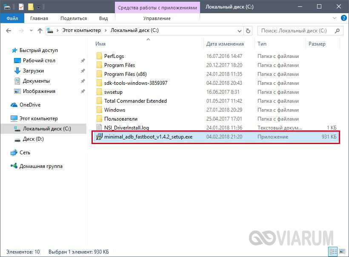The width and height of the screenshot is (349, 257).
Task: Collapse the Быстрый доступ tree section
Action: coord(6,50)
